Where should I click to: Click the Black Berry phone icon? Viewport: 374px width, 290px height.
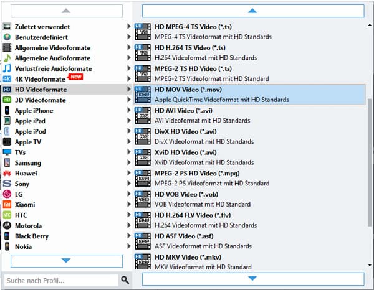pos(7,236)
